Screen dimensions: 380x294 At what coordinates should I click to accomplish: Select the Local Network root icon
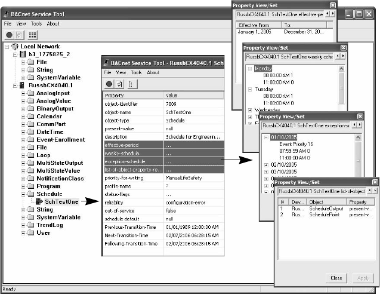[x=15, y=47]
